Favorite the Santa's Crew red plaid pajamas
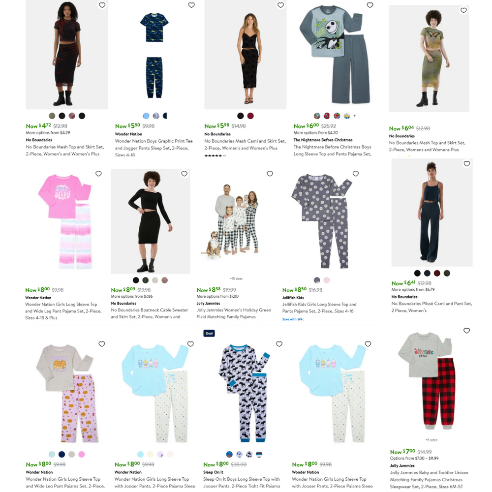Viewport: 492px width, 492px height. (x=466, y=331)
